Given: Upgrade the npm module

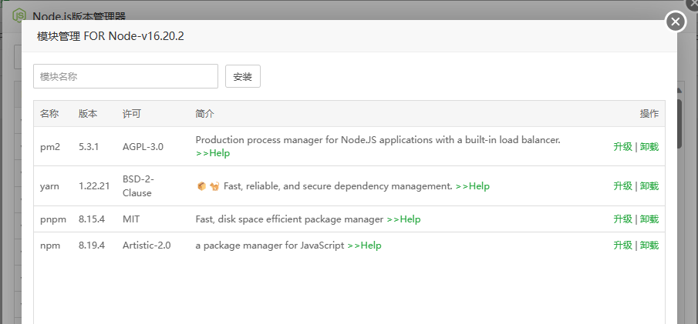Looking at the screenshot, I should 622,246.
